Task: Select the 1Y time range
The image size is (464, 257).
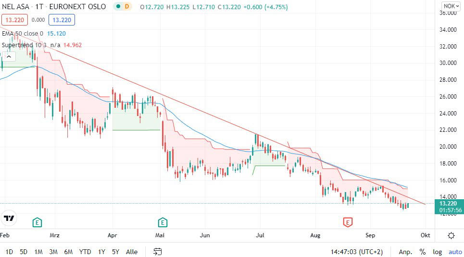Action: pos(101,252)
